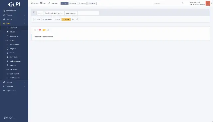Add a criteria group button
Screen dimensions: 213x122
[x=58, y=20]
